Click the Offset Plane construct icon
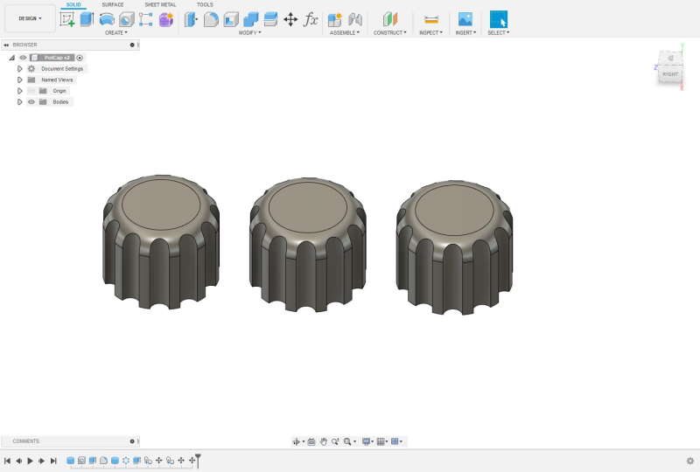Screen dimensions: 700x472 click(389, 19)
